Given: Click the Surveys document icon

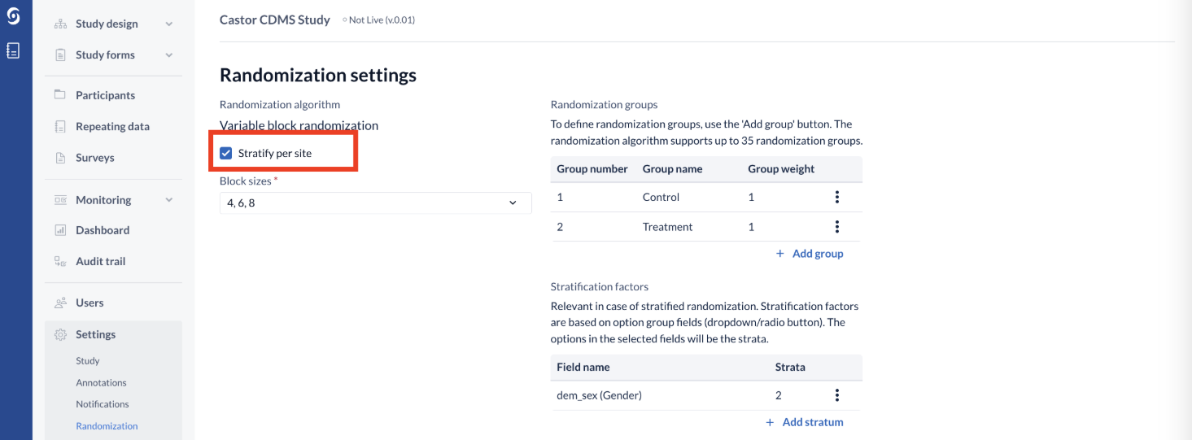Looking at the screenshot, I should click(x=60, y=158).
